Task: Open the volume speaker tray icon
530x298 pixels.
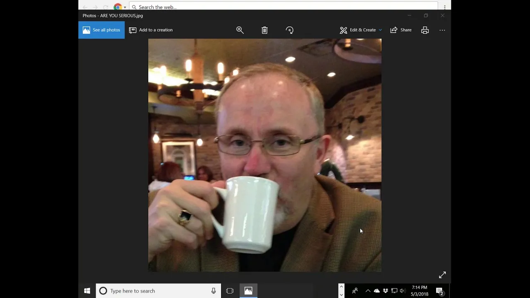Action: 402,291
